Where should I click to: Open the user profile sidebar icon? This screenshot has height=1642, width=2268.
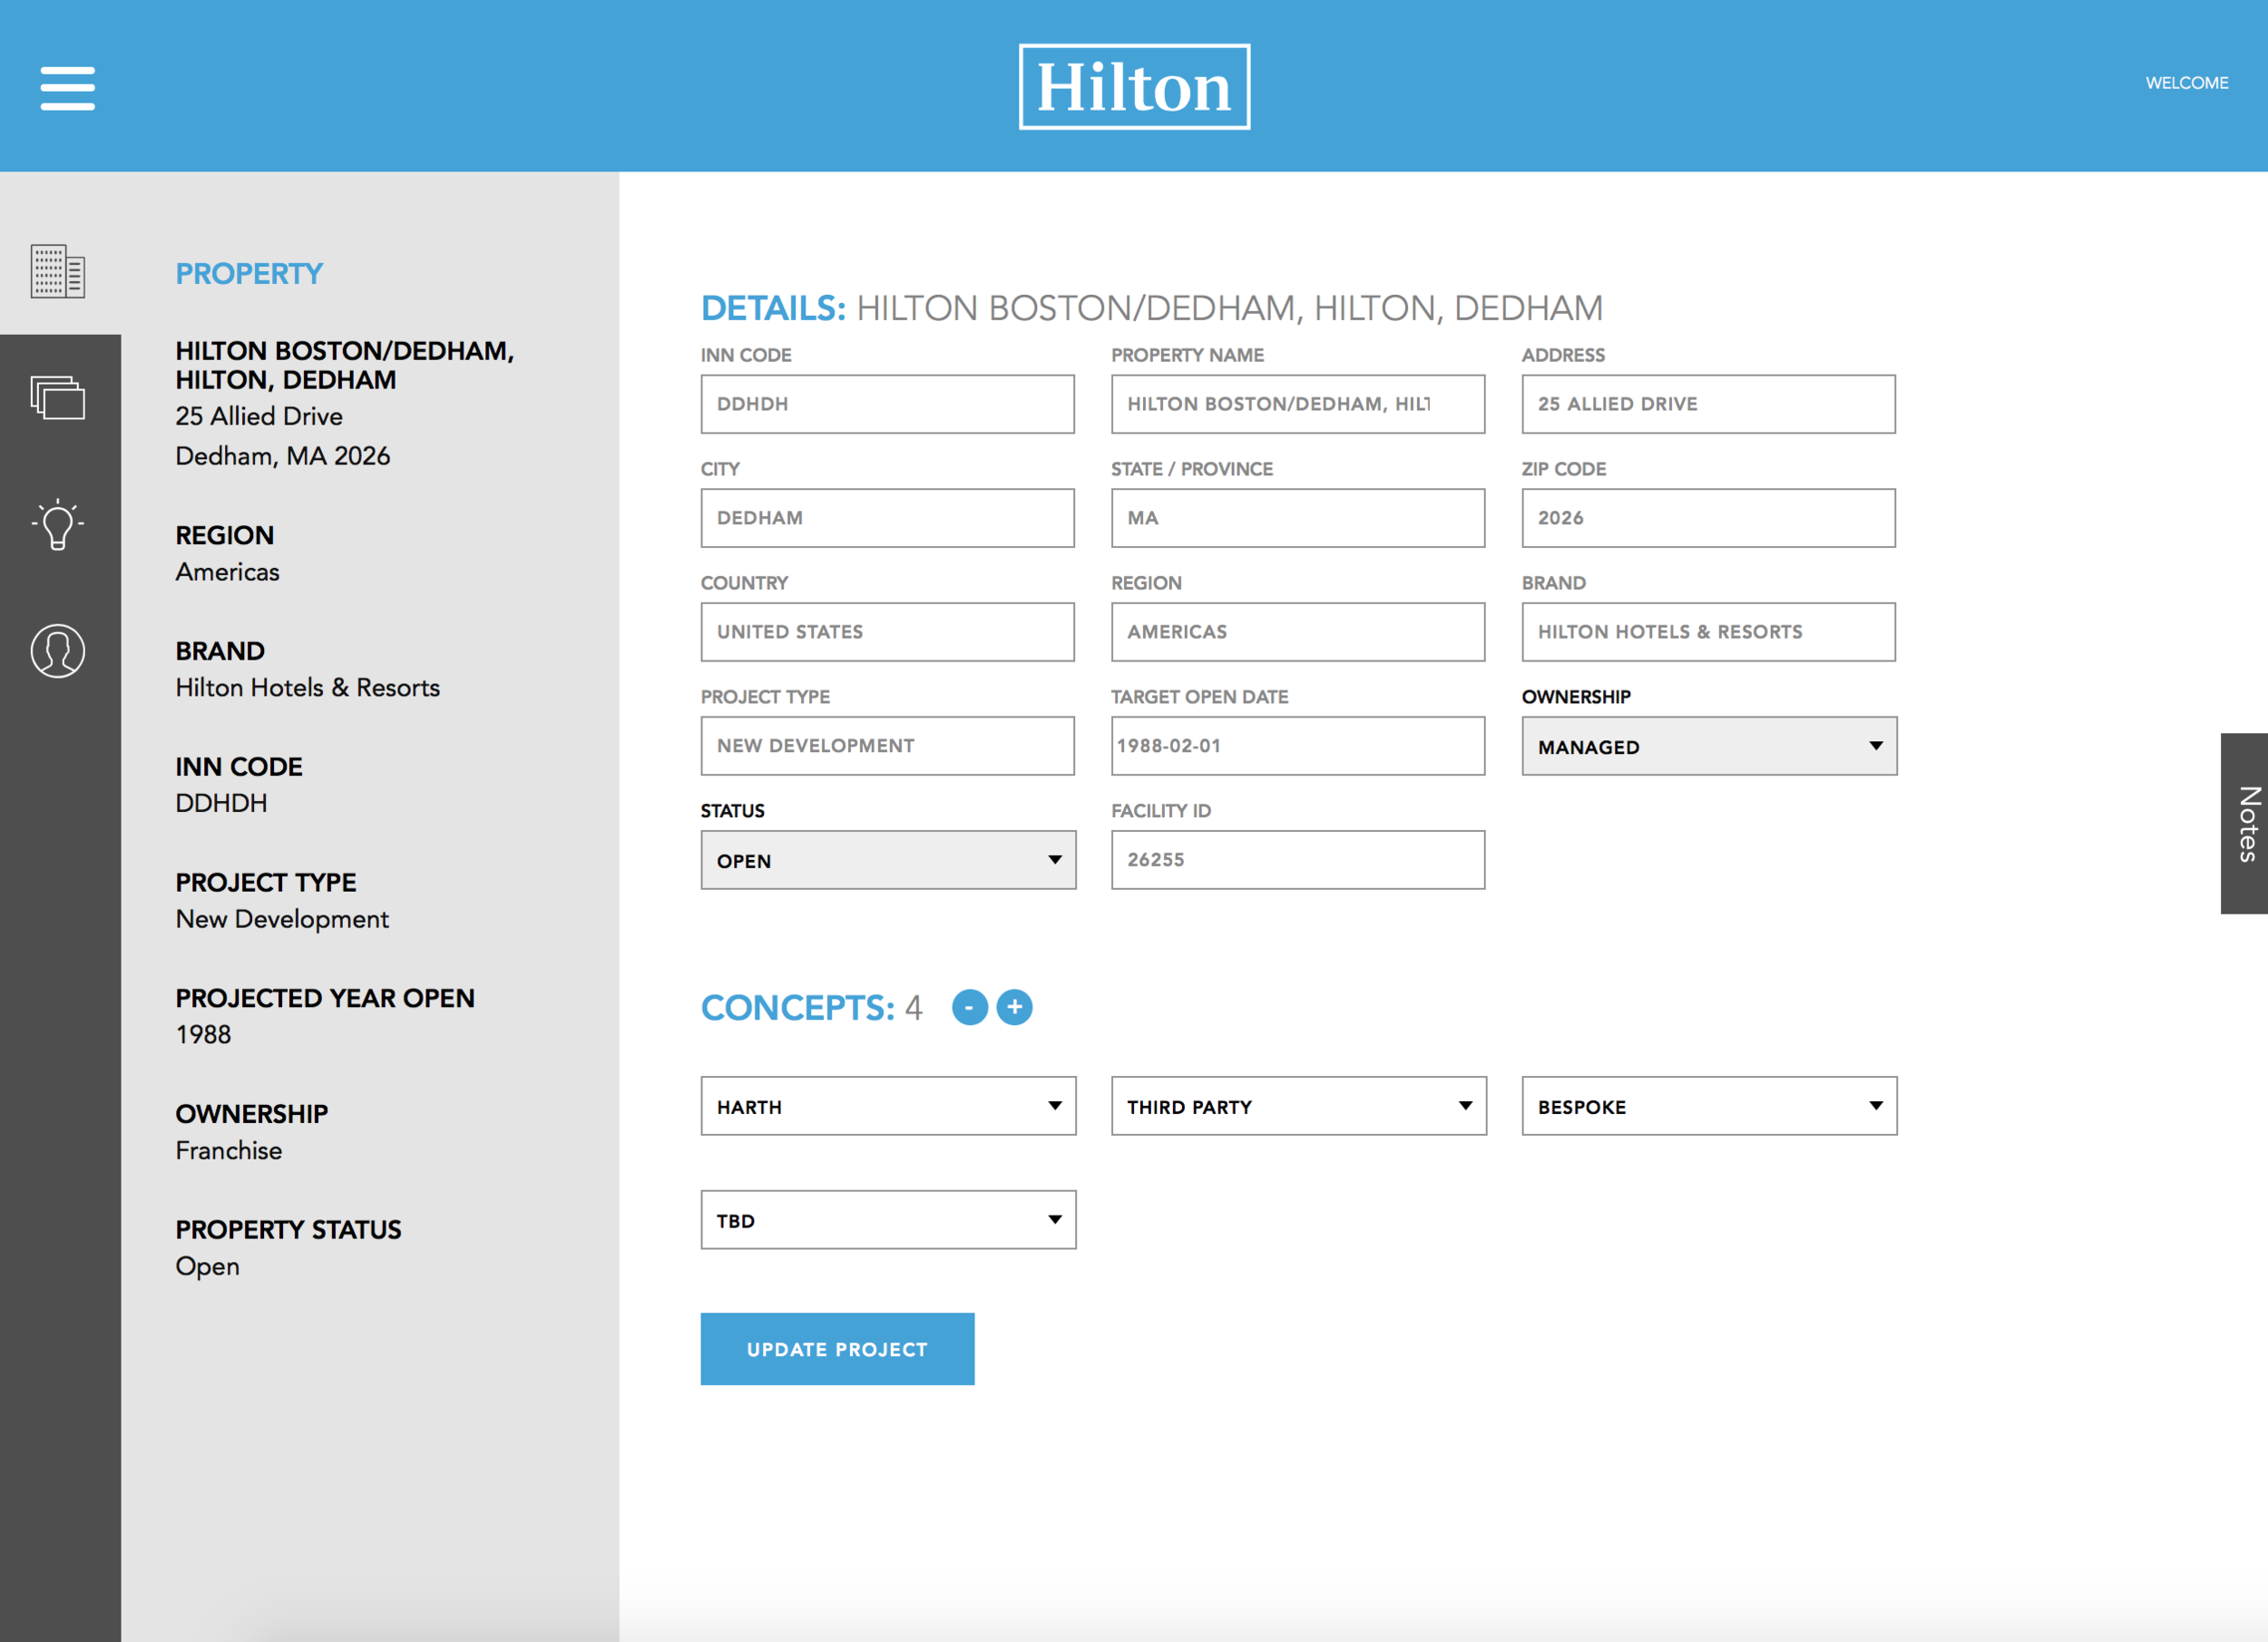pyautogui.click(x=58, y=651)
